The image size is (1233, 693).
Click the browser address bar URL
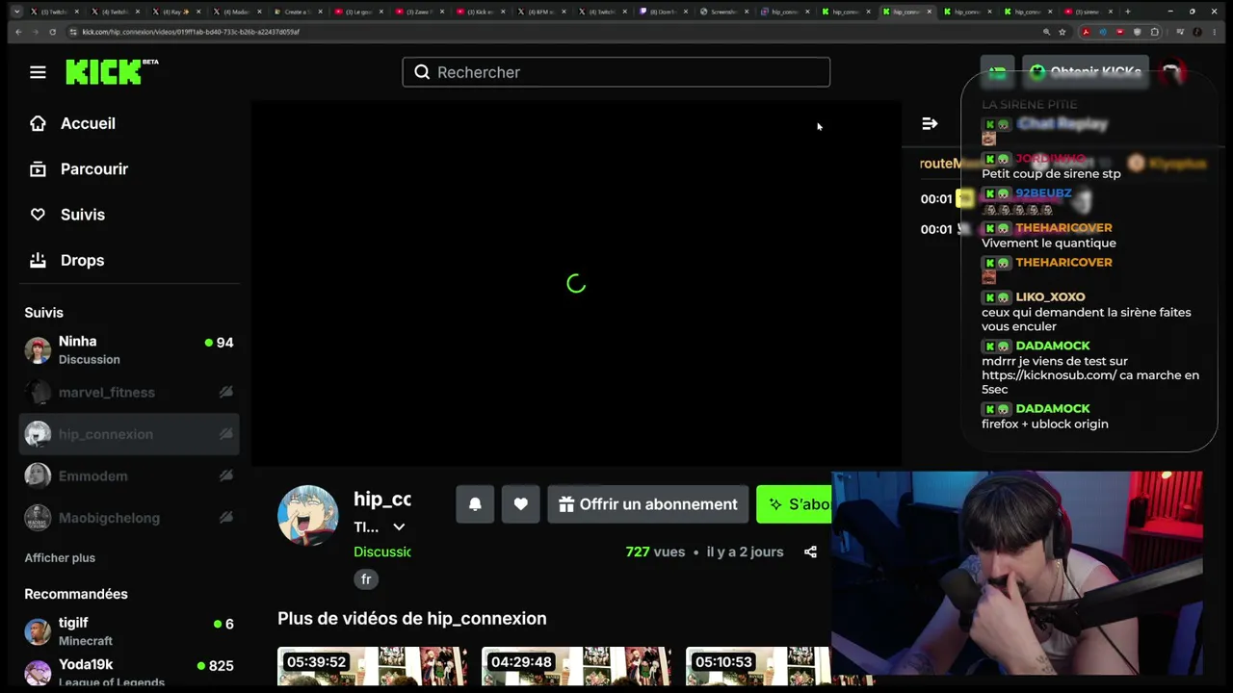pyautogui.click(x=191, y=32)
